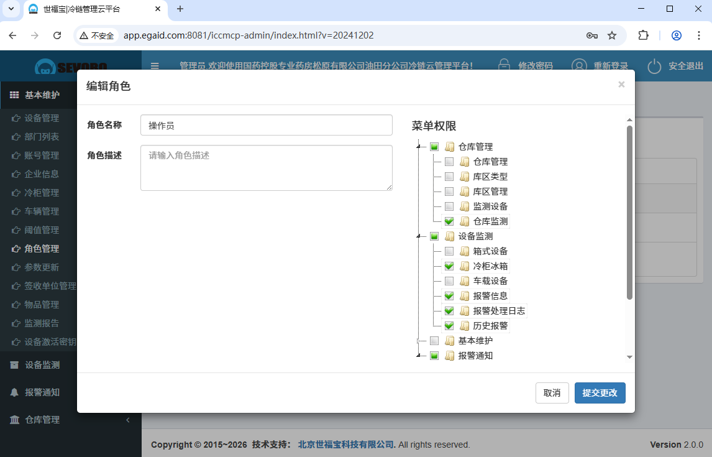Click the 提交更改 button
Viewport: 712px width, 457px height.
[x=600, y=393]
